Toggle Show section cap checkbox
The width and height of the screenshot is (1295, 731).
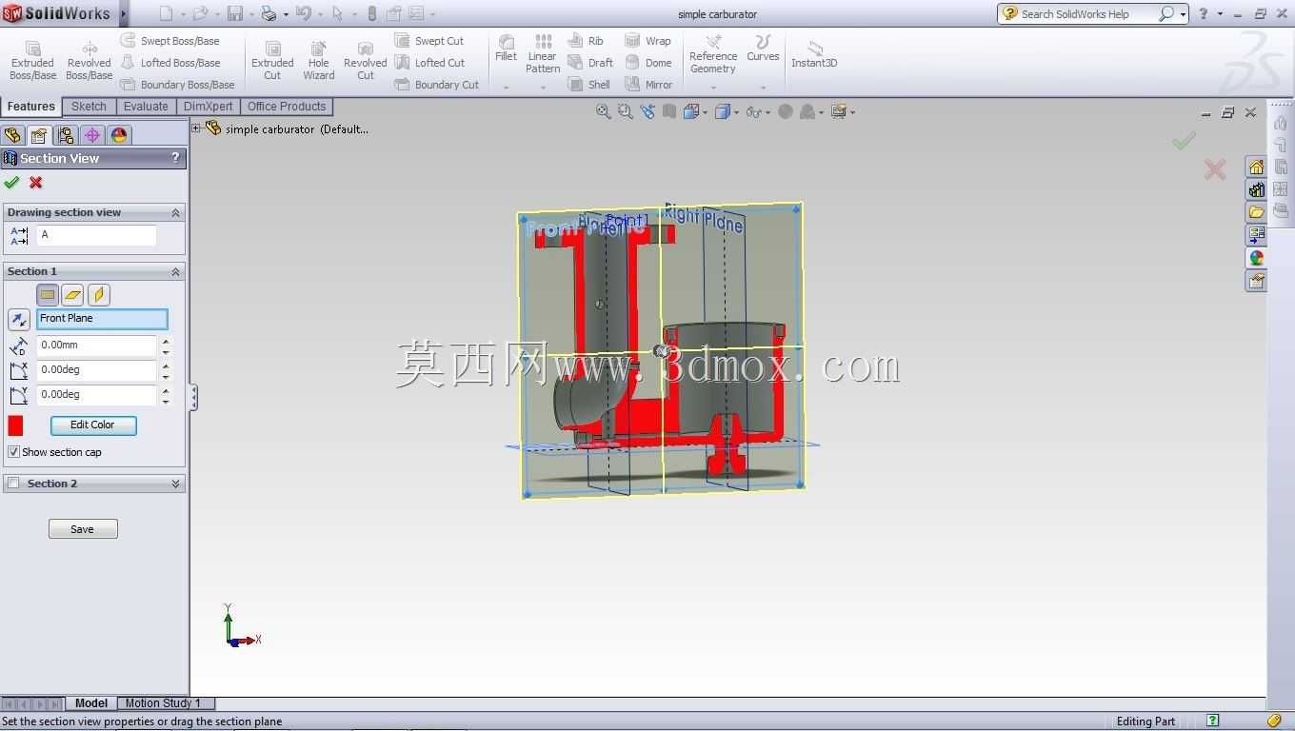[13, 452]
